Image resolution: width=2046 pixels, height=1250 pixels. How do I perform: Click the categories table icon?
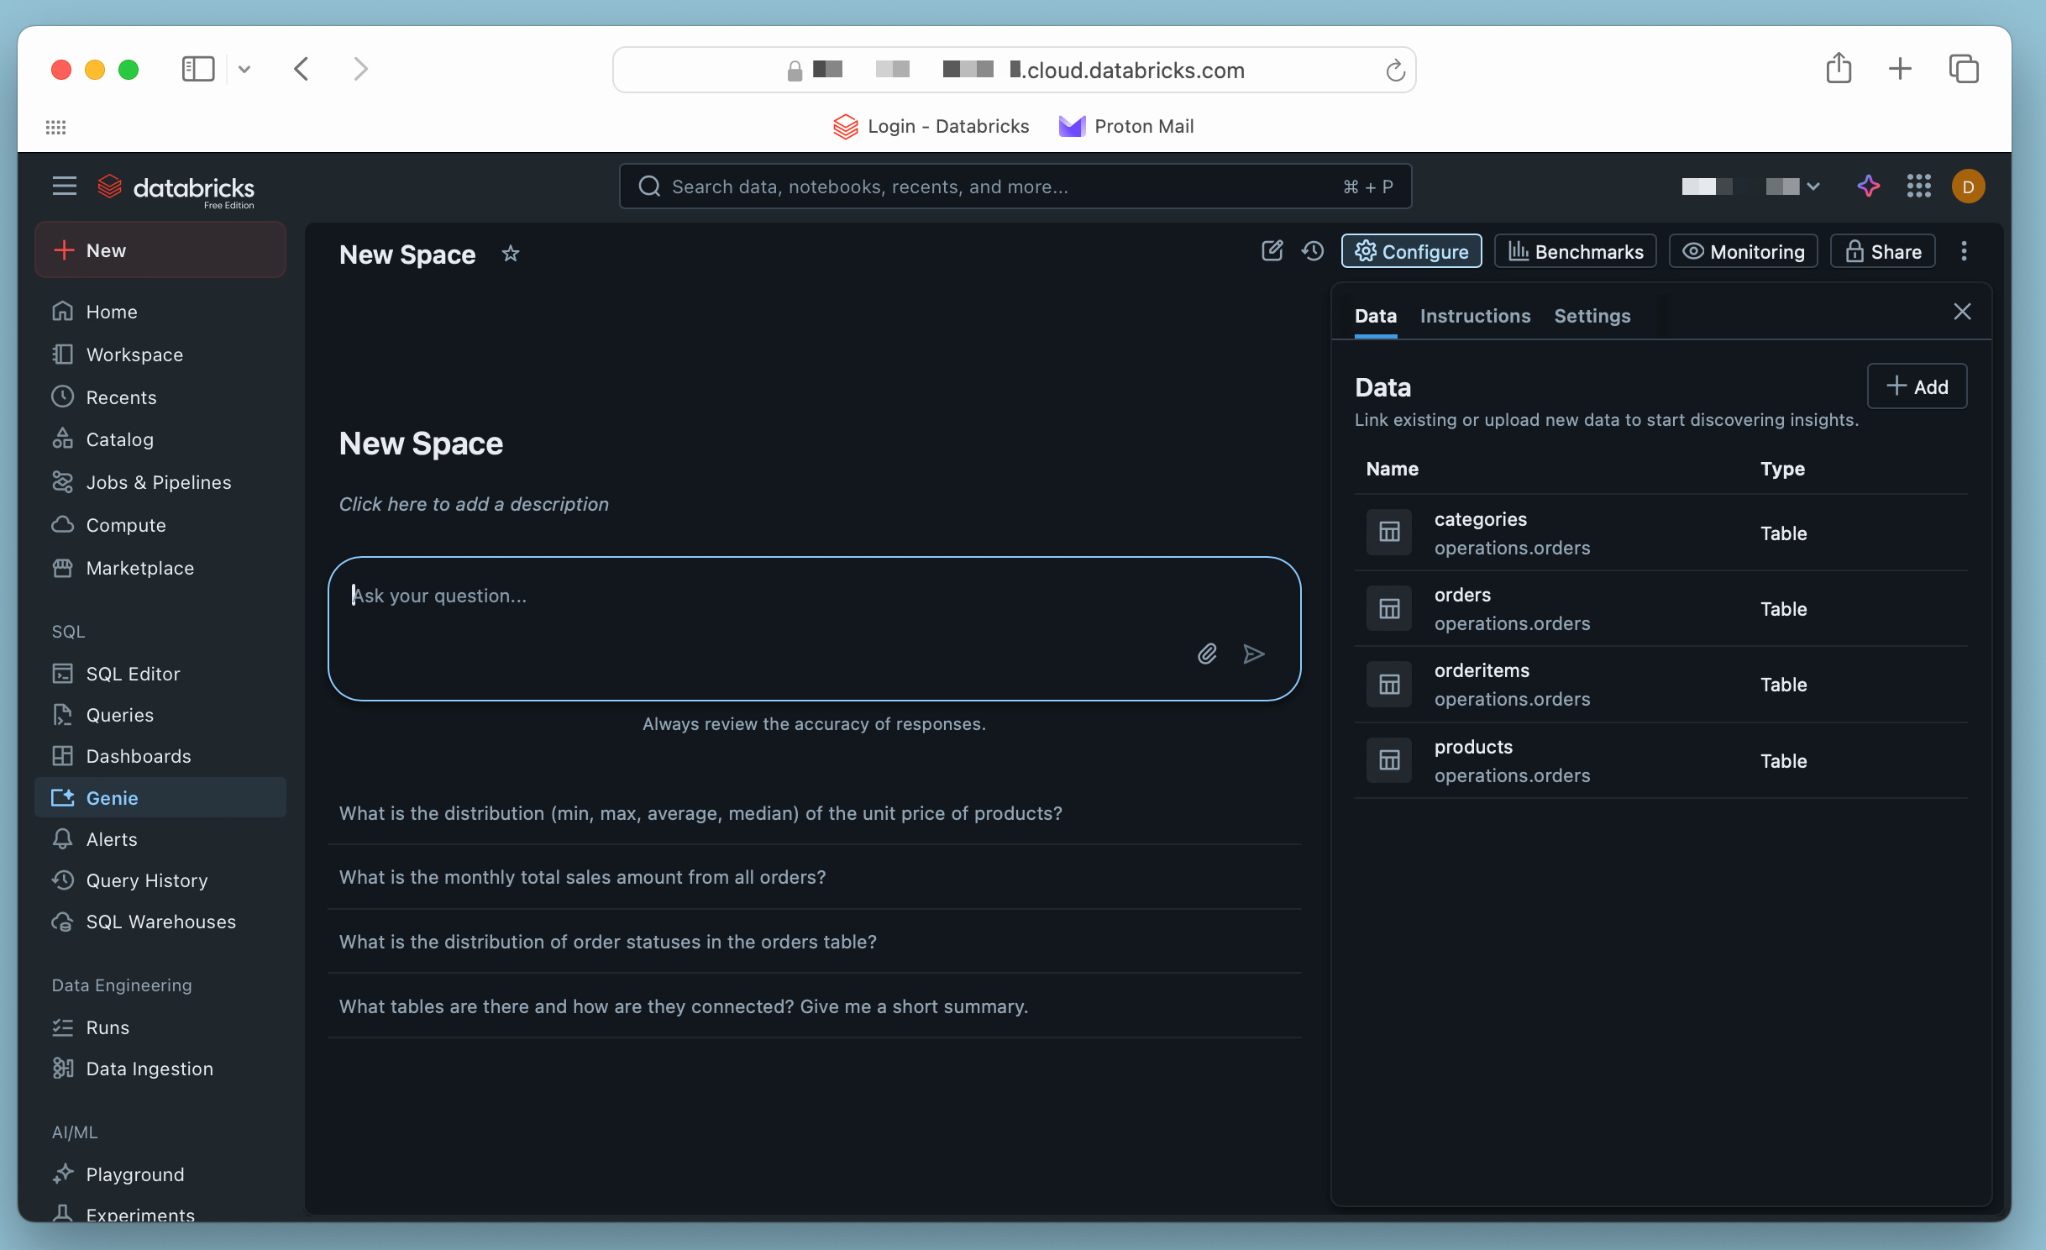[x=1389, y=533]
